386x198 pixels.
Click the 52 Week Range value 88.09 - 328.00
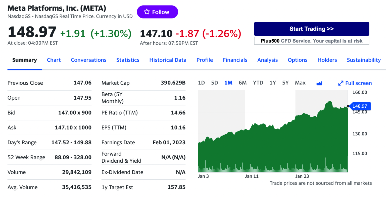[73, 157]
